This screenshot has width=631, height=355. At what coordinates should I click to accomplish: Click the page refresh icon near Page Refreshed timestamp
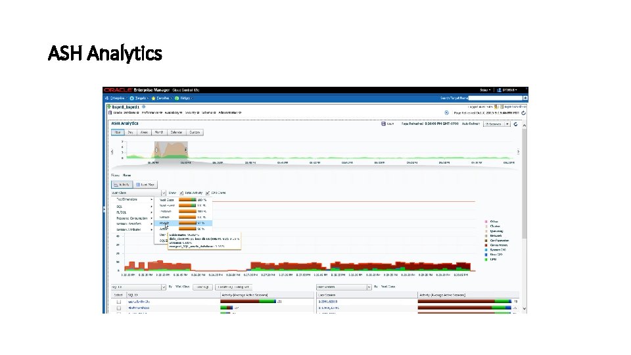524,113
